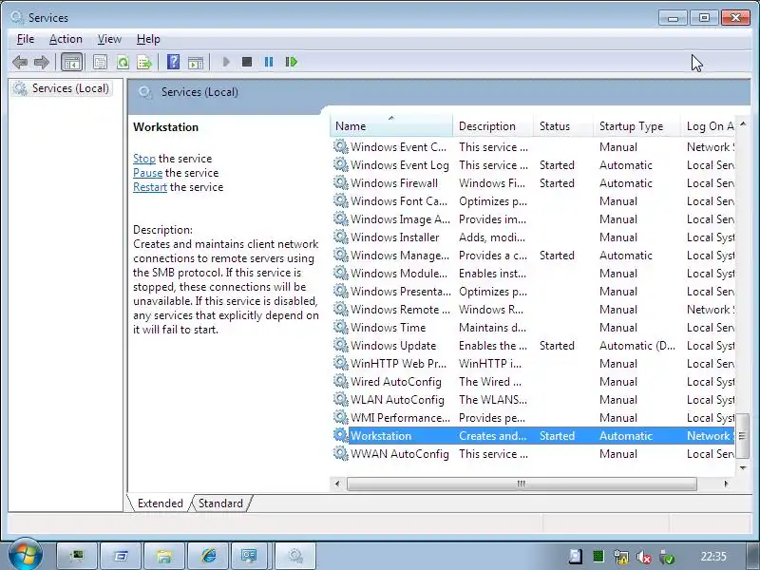Select the WMI Performance service row
Image resolution: width=760 pixels, height=570 pixels.
click(x=533, y=418)
